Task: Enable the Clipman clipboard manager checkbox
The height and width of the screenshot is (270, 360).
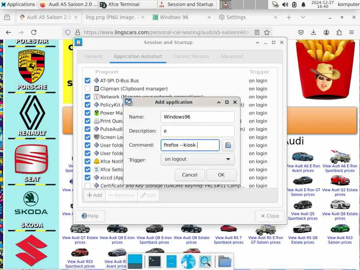Action: click(88, 89)
